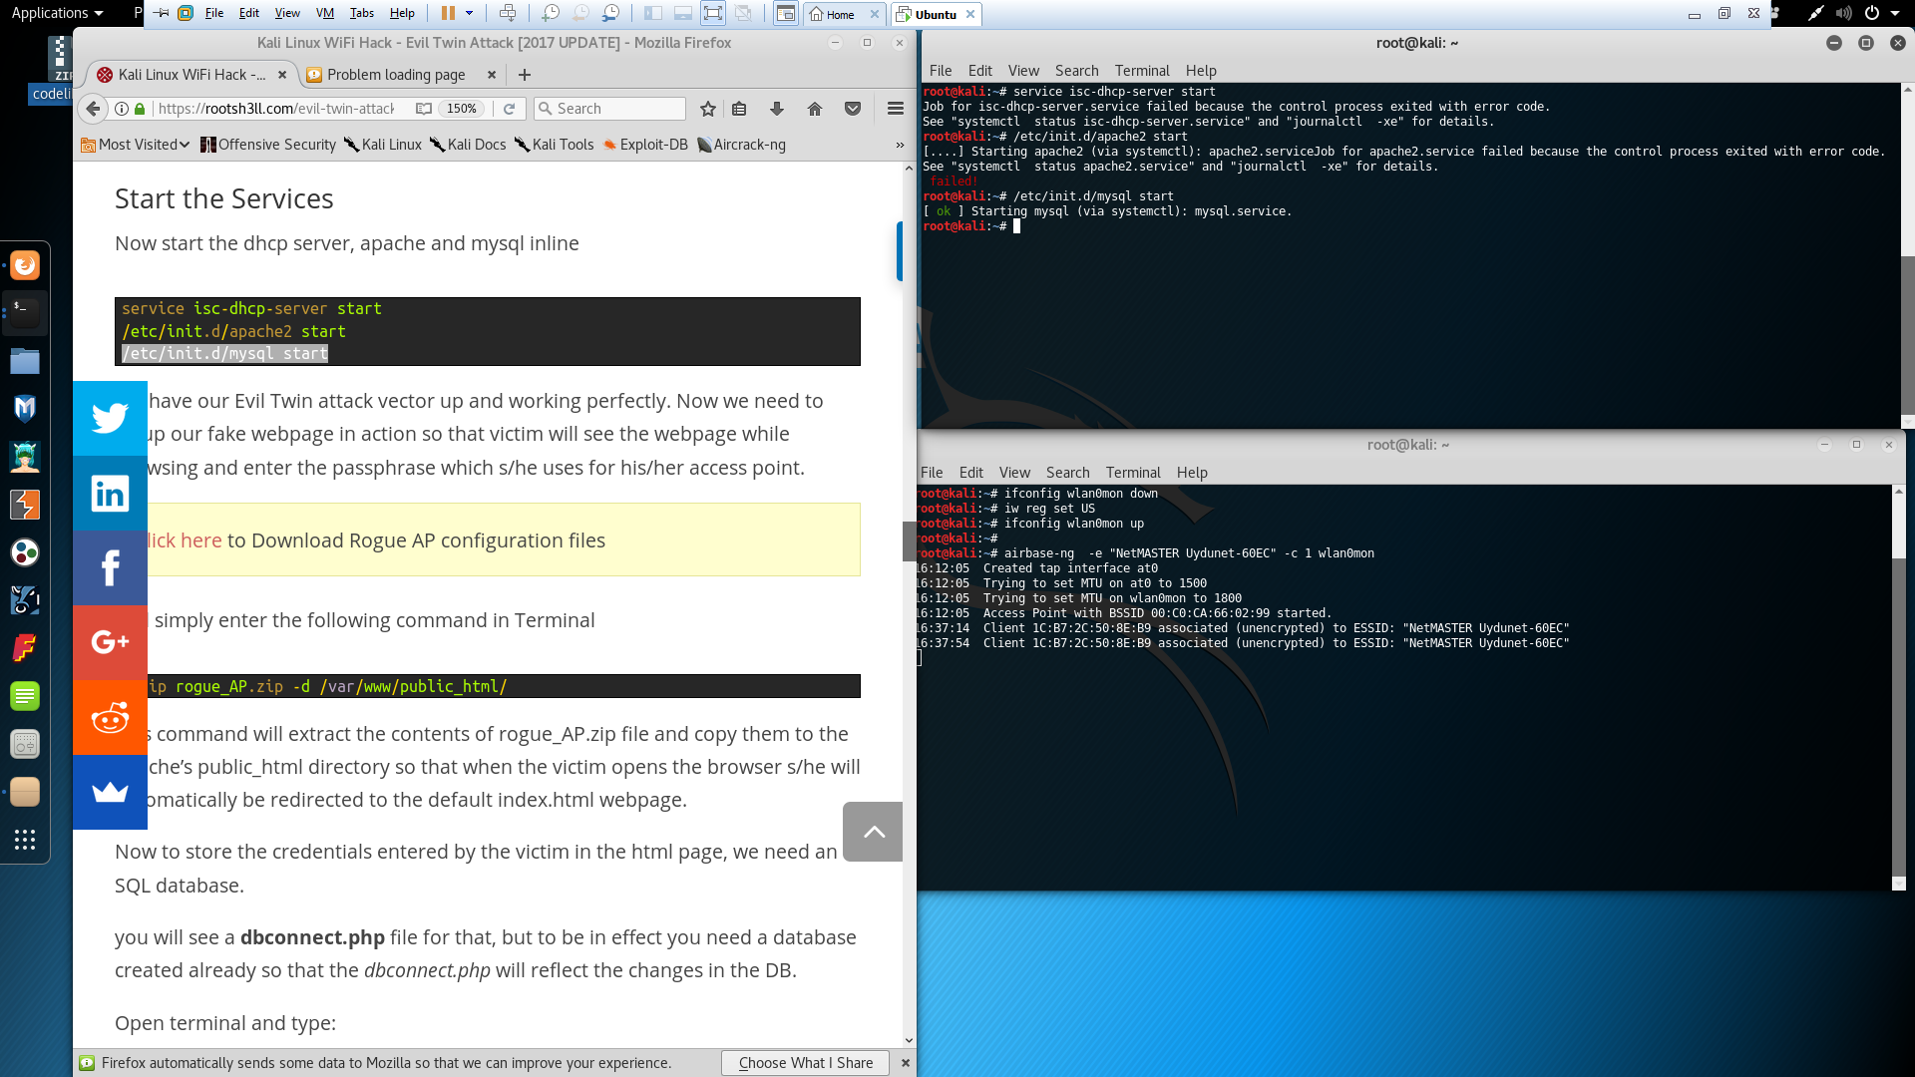Launch Burp Suite from the dock
This screenshot has width=1915, height=1077.
point(25,505)
